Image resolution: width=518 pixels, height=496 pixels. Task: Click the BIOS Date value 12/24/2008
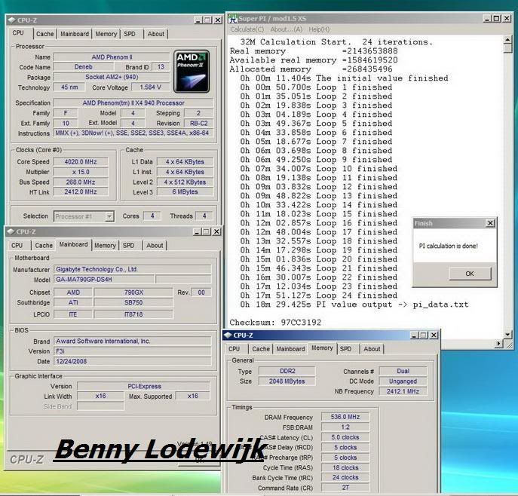133,361
